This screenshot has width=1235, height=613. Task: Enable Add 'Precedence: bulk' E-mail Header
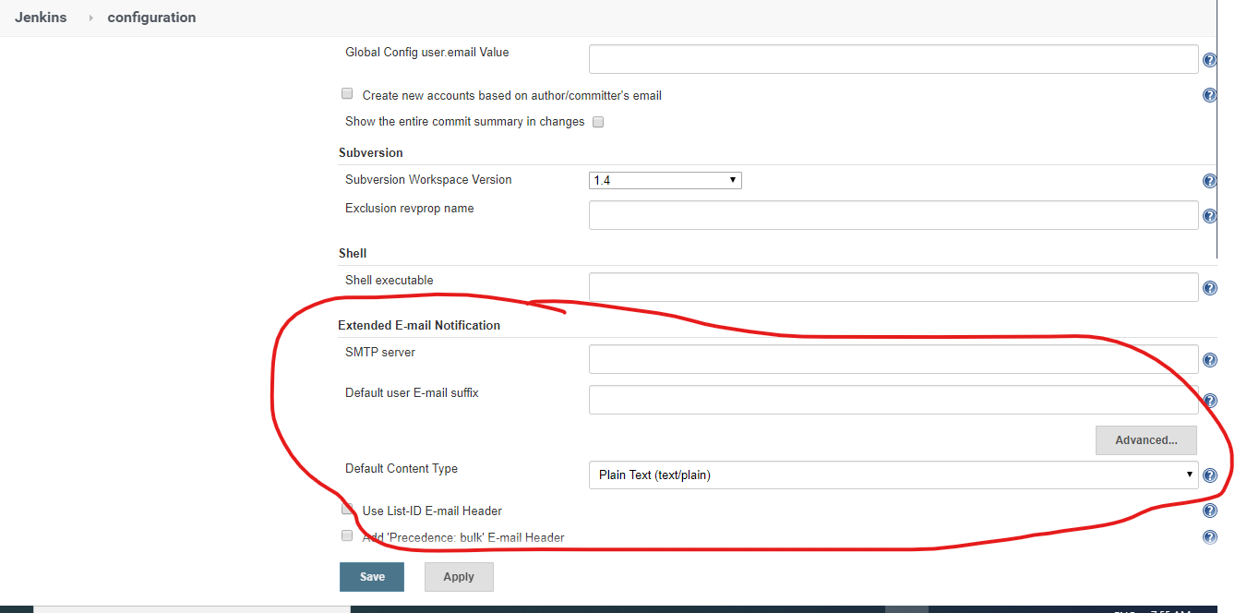point(347,535)
